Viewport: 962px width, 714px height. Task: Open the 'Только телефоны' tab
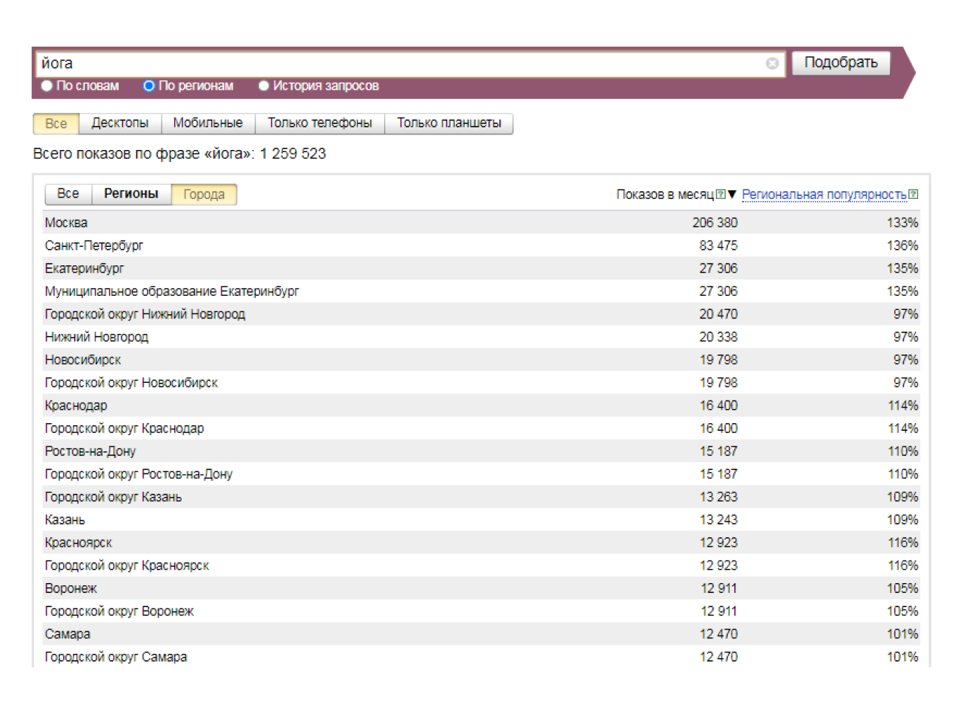coord(320,123)
